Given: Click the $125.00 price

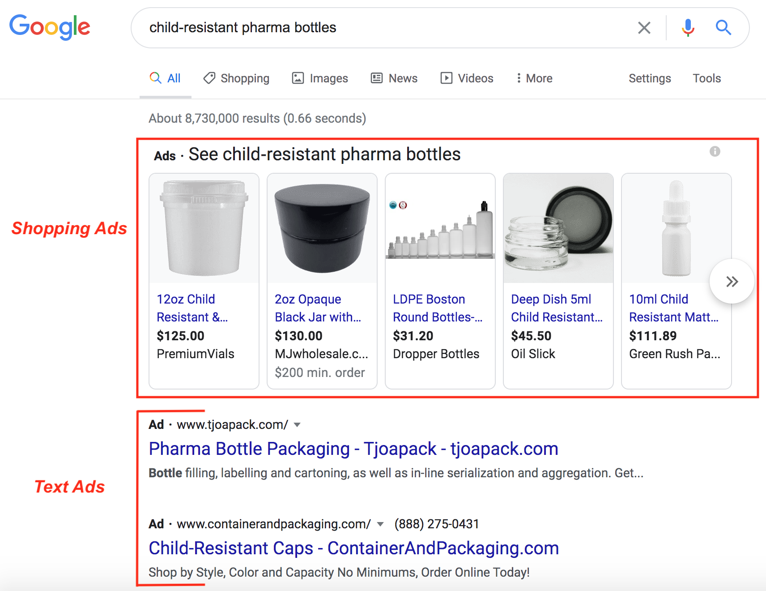Looking at the screenshot, I should tap(180, 336).
